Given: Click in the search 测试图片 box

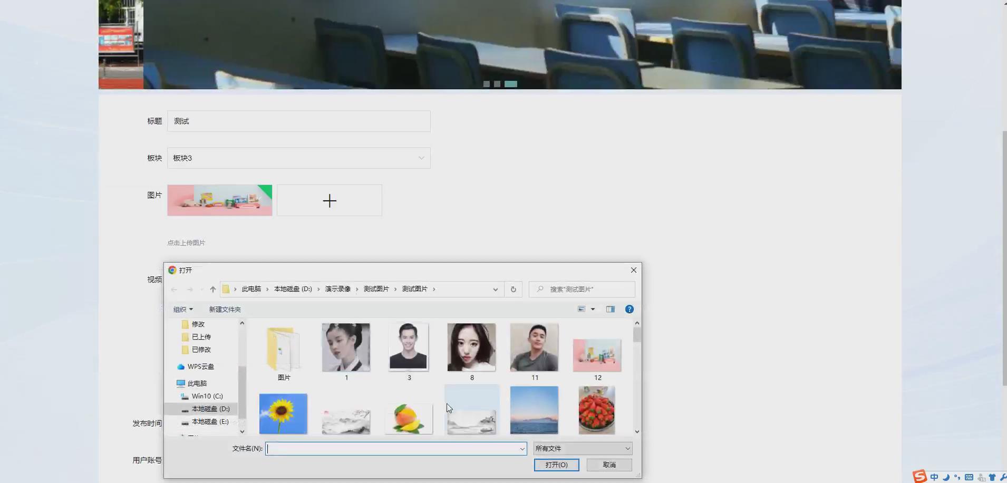Looking at the screenshot, I should tap(582, 289).
